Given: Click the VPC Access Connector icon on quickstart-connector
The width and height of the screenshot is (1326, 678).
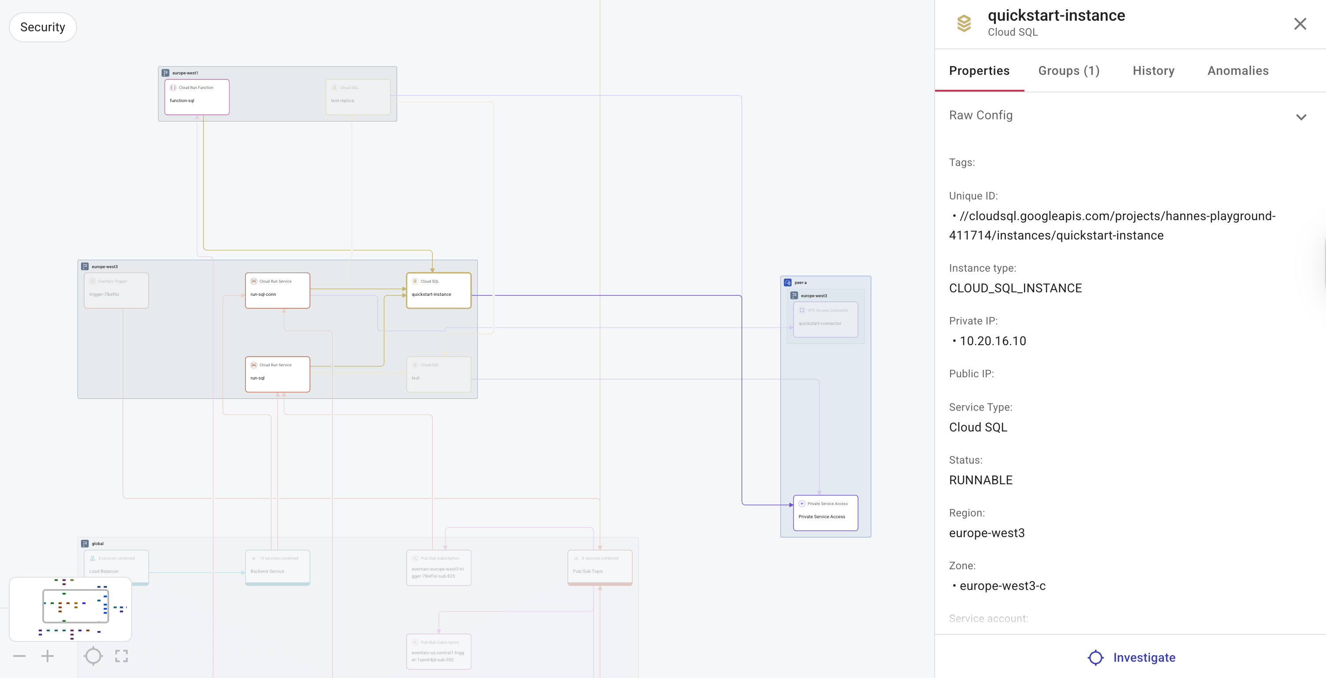Looking at the screenshot, I should point(802,310).
